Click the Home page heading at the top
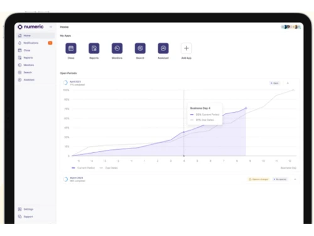 click(x=64, y=27)
